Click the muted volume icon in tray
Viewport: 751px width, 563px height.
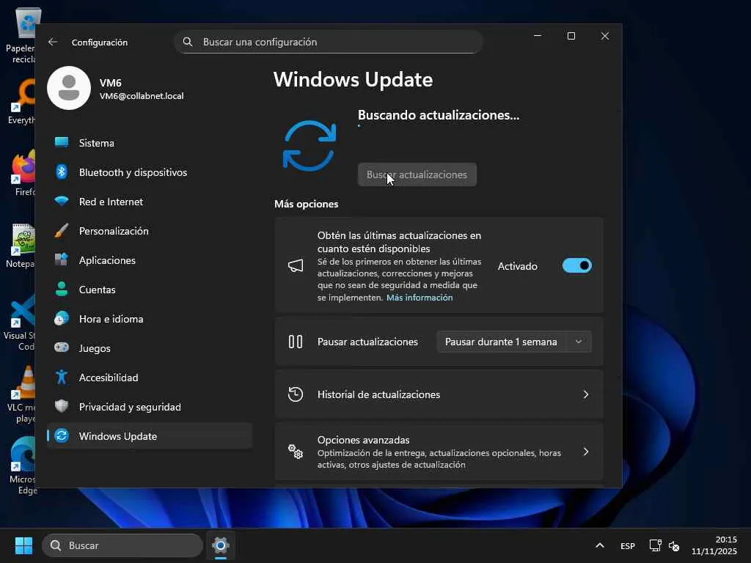674,545
